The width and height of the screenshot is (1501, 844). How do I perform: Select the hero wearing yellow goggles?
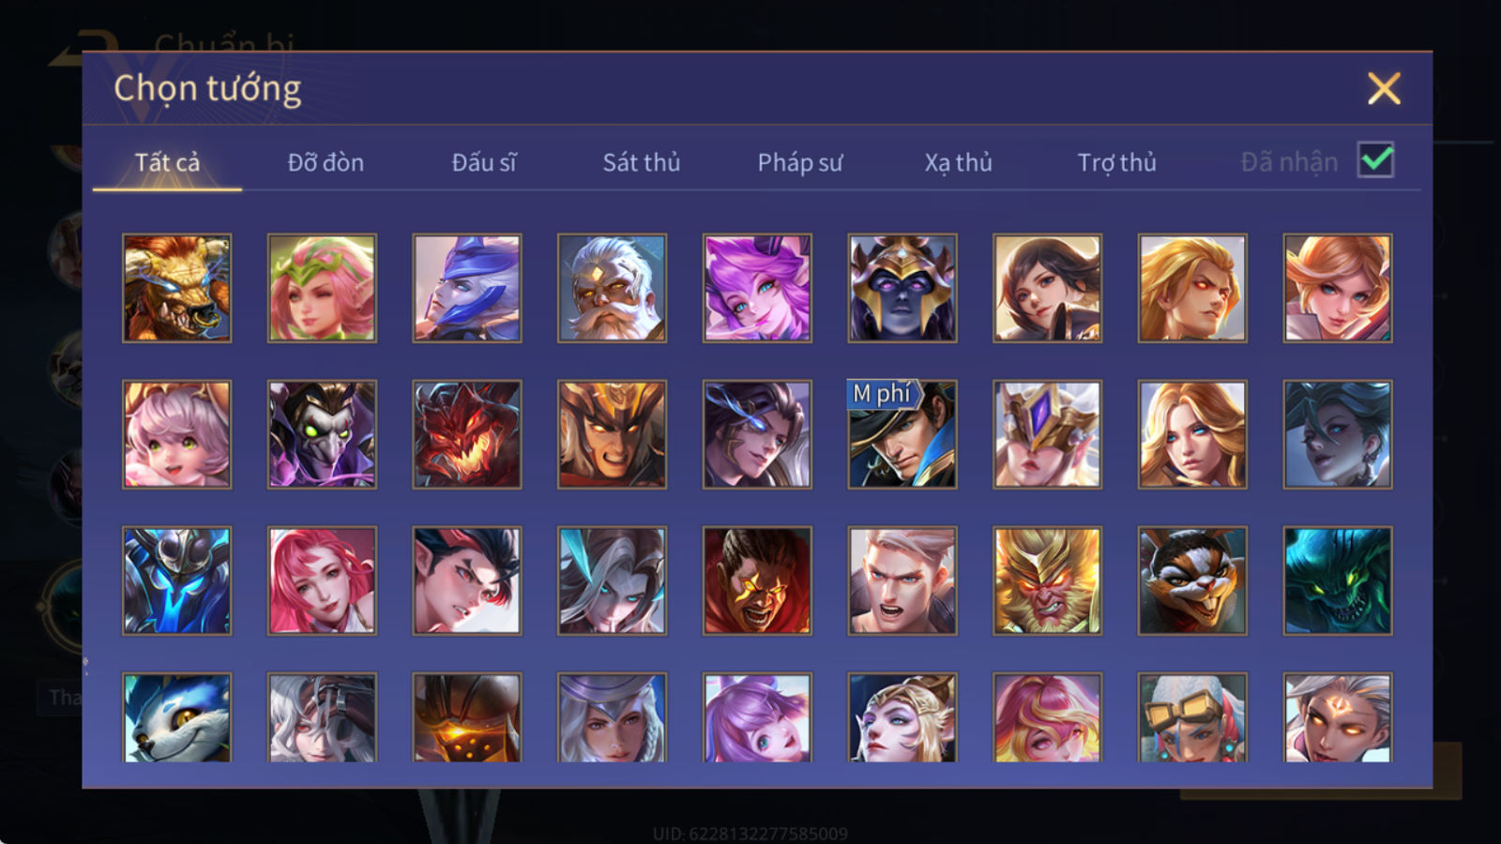coord(1192,716)
